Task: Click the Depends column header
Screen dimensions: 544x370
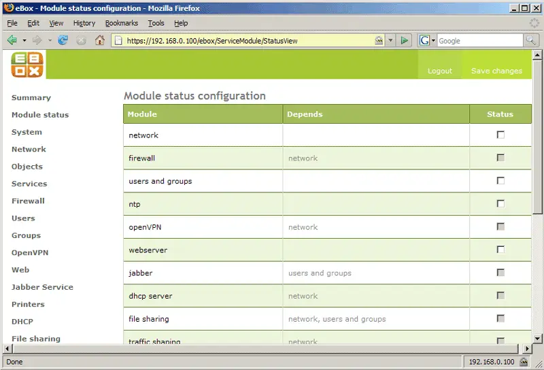Action: (x=376, y=114)
